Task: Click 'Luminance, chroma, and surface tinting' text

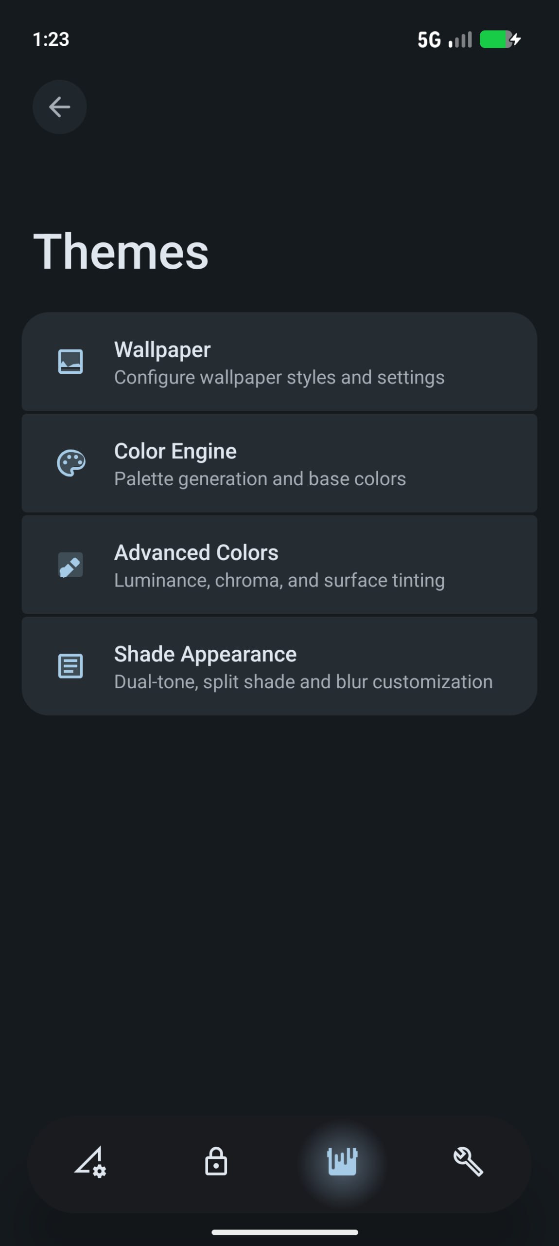Action: (279, 580)
